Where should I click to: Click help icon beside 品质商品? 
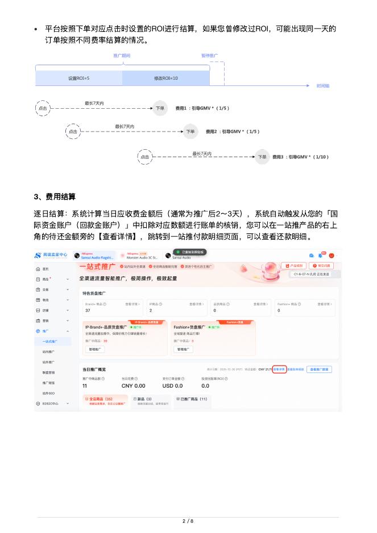coord(228,304)
